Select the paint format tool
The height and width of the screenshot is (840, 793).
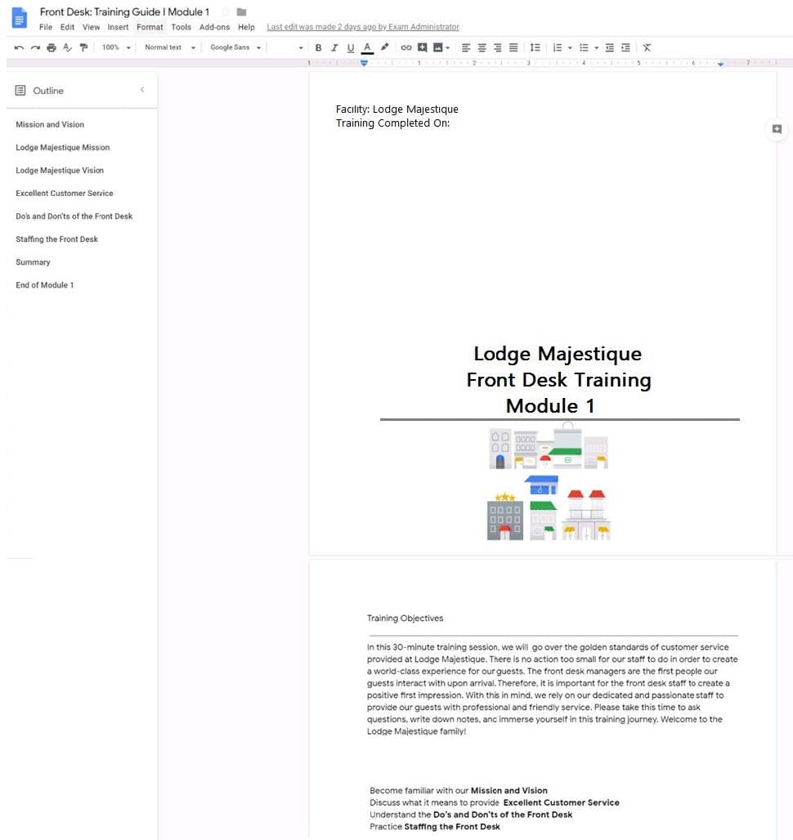(x=83, y=47)
